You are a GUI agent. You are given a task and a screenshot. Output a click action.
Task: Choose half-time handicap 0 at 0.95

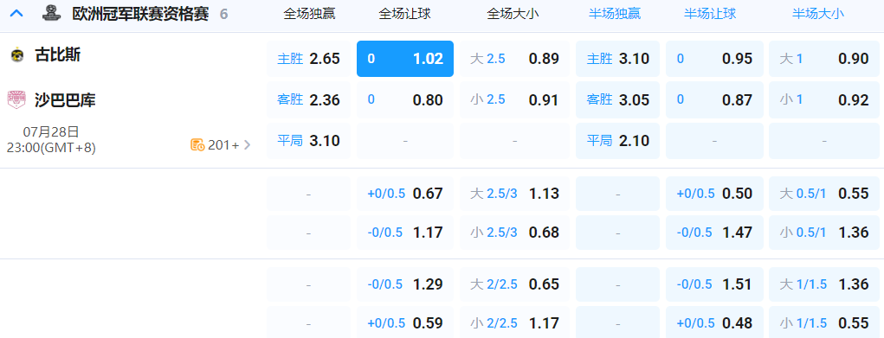(x=714, y=59)
